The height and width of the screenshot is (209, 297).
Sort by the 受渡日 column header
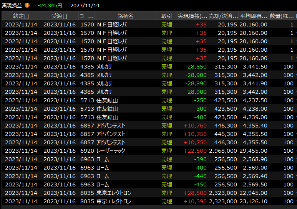[x=59, y=16]
